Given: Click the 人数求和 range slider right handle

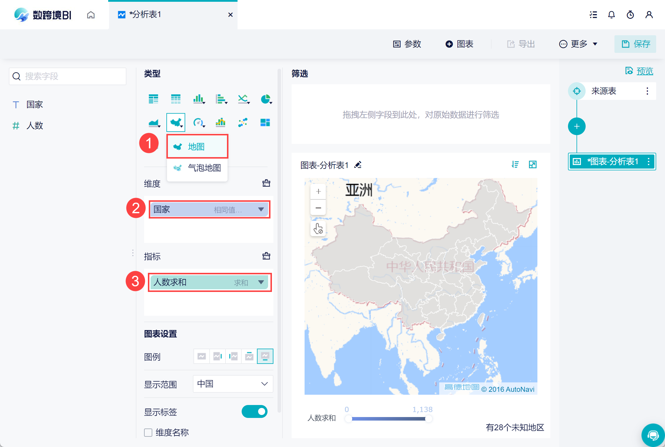Looking at the screenshot, I should tap(429, 419).
